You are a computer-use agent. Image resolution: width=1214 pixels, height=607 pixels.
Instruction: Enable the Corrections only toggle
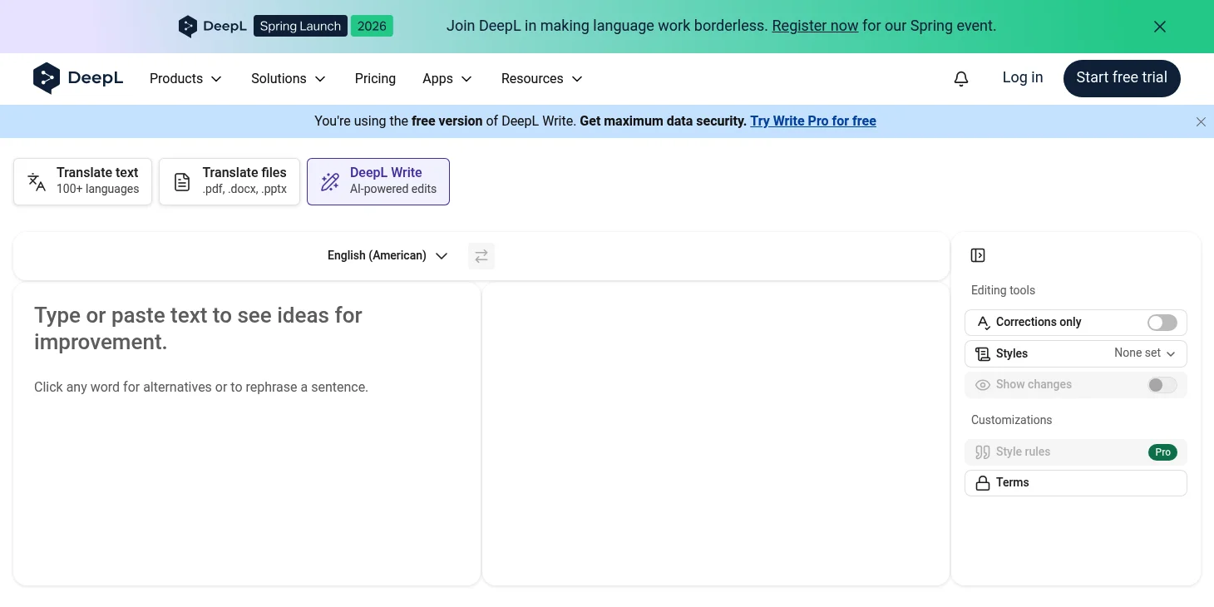[1162, 323]
